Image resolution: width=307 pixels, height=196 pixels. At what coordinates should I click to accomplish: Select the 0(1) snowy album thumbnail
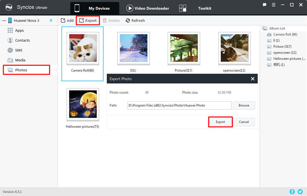point(134,48)
